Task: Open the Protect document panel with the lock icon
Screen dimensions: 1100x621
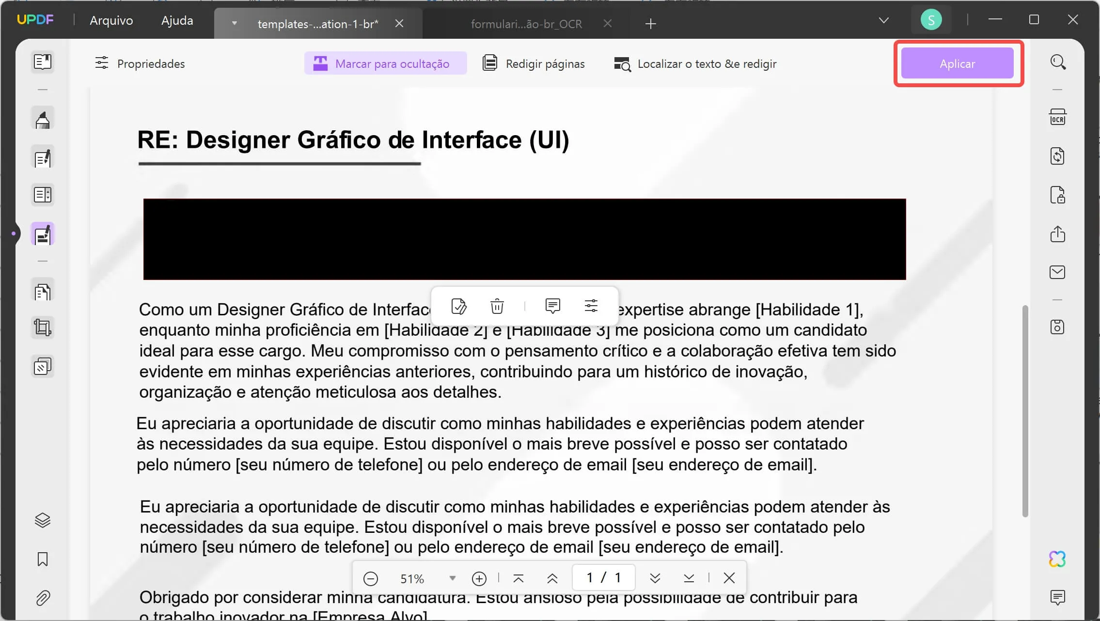Action: click(x=1058, y=195)
